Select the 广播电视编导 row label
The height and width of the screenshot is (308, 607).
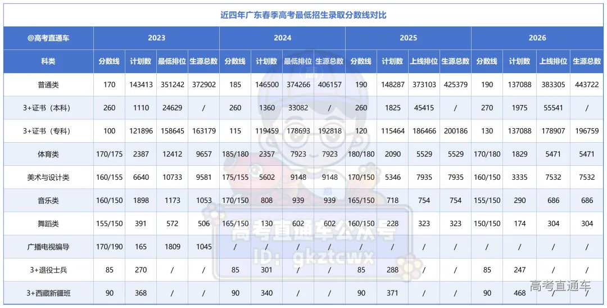(x=48, y=246)
